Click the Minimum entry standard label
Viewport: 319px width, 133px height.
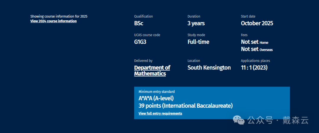[157, 92]
